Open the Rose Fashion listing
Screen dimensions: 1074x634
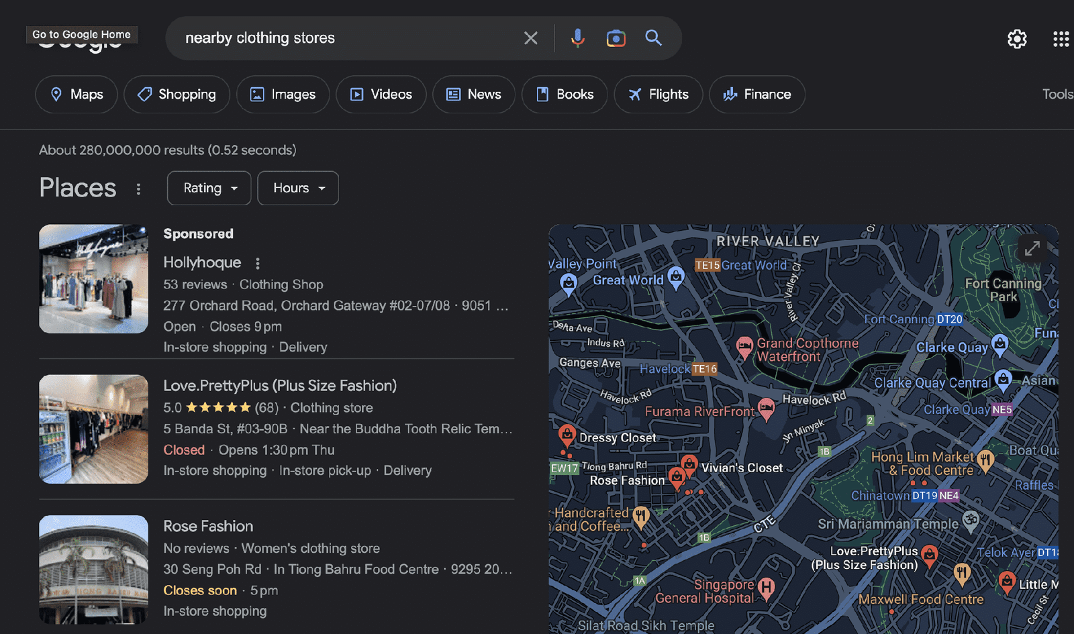click(208, 527)
